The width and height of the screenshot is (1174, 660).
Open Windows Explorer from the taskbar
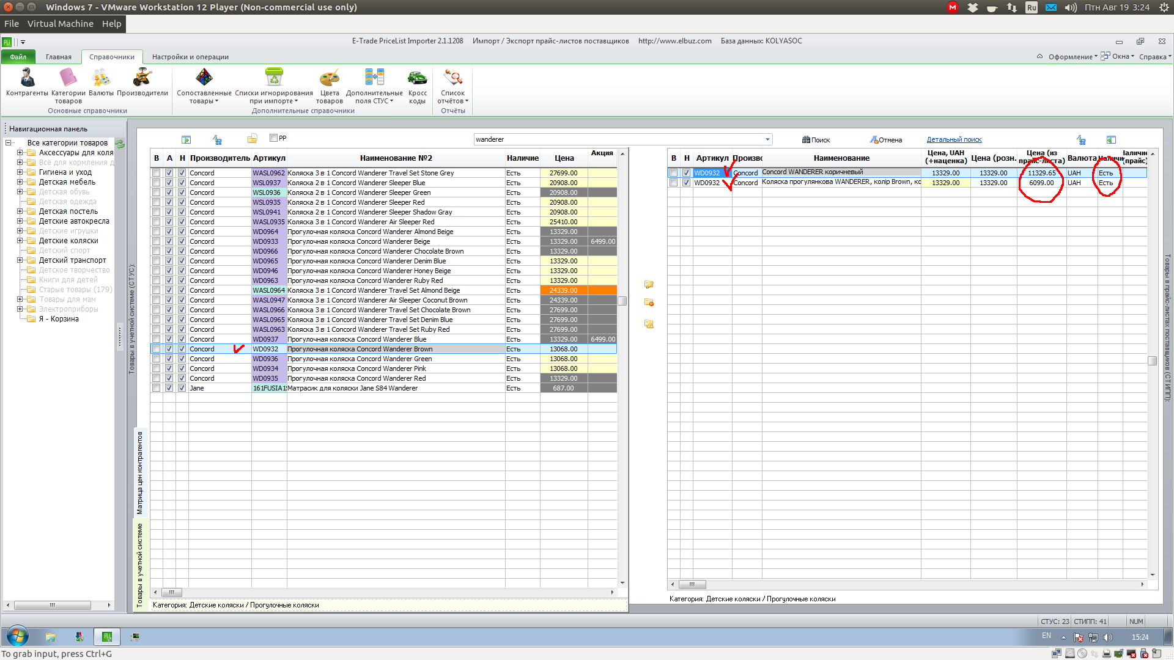[50, 637]
